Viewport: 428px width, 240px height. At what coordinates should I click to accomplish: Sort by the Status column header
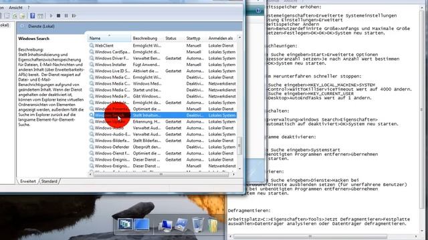coord(174,39)
